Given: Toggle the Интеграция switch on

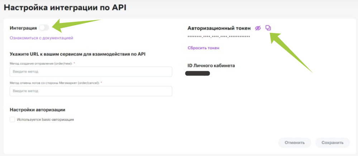Looking at the screenshot, I should click(x=44, y=28).
